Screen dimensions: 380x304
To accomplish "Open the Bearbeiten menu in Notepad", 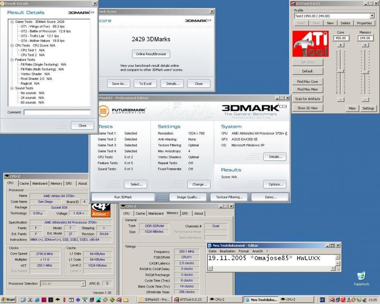I will click(227, 251).
